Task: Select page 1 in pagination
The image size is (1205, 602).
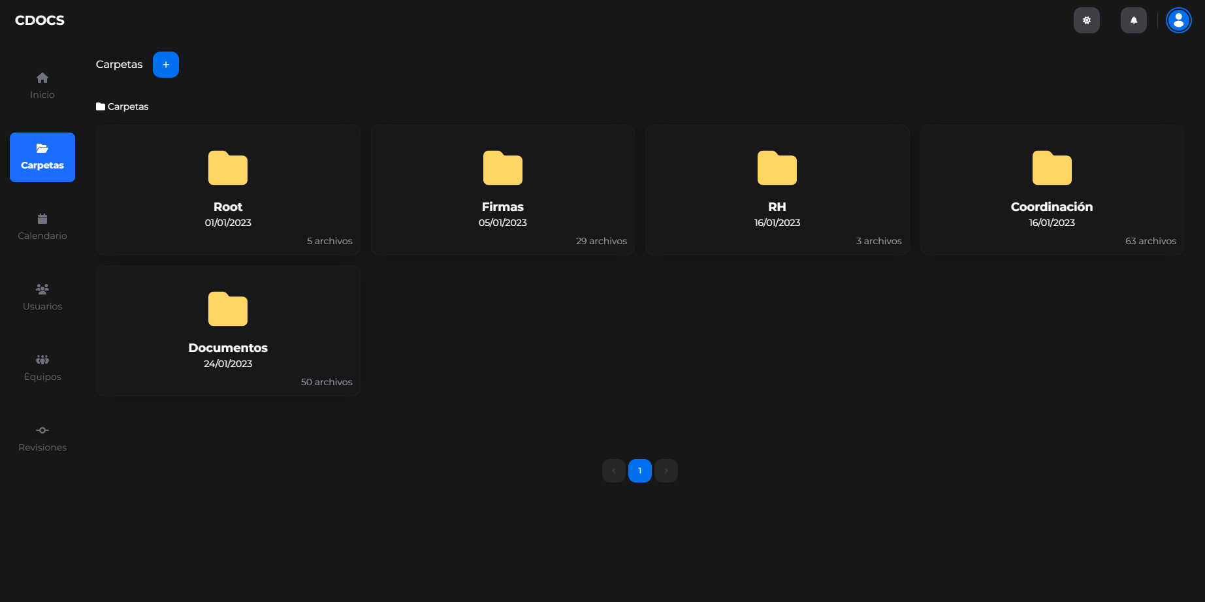Action: point(639,470)
